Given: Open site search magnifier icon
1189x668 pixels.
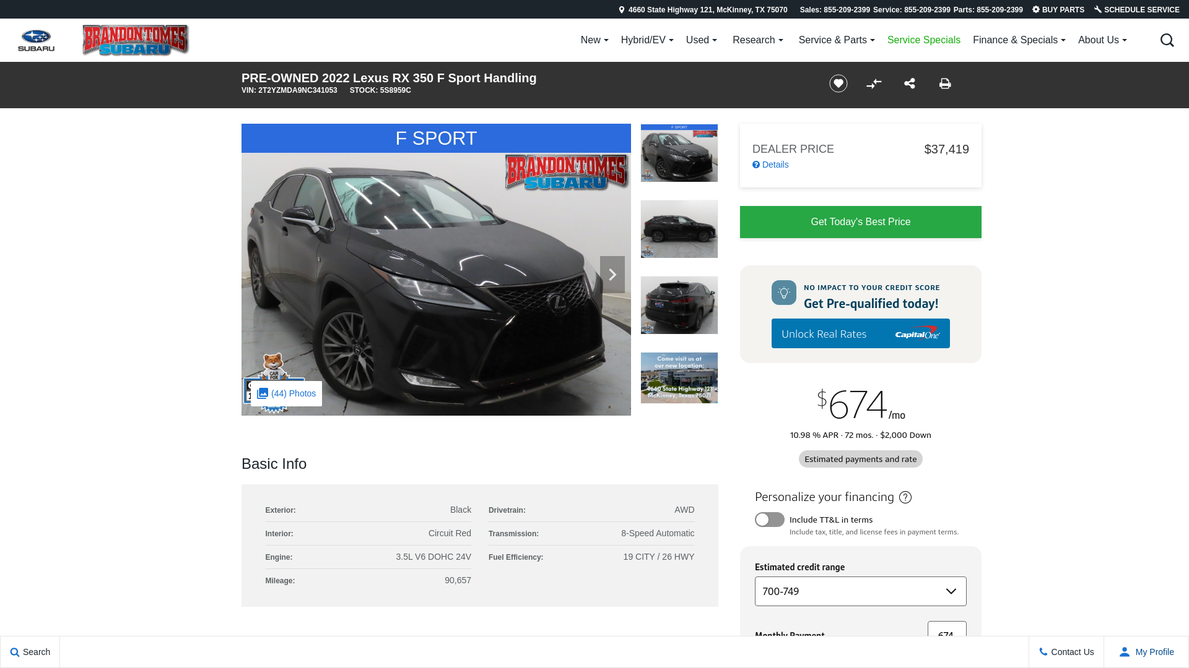Looking at the screenshot, I should tap(1167, 40).
